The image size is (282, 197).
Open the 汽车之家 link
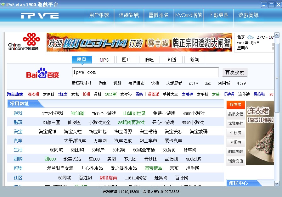[123, 141]
